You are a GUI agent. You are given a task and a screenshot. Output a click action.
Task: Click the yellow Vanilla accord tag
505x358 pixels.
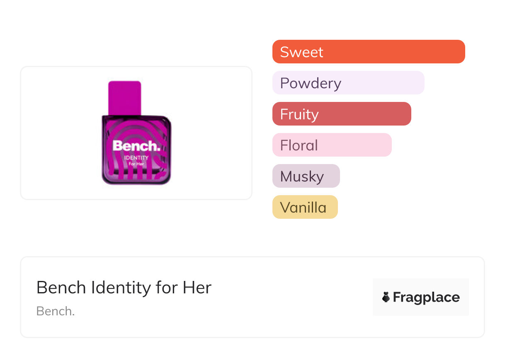coord(305,207)
